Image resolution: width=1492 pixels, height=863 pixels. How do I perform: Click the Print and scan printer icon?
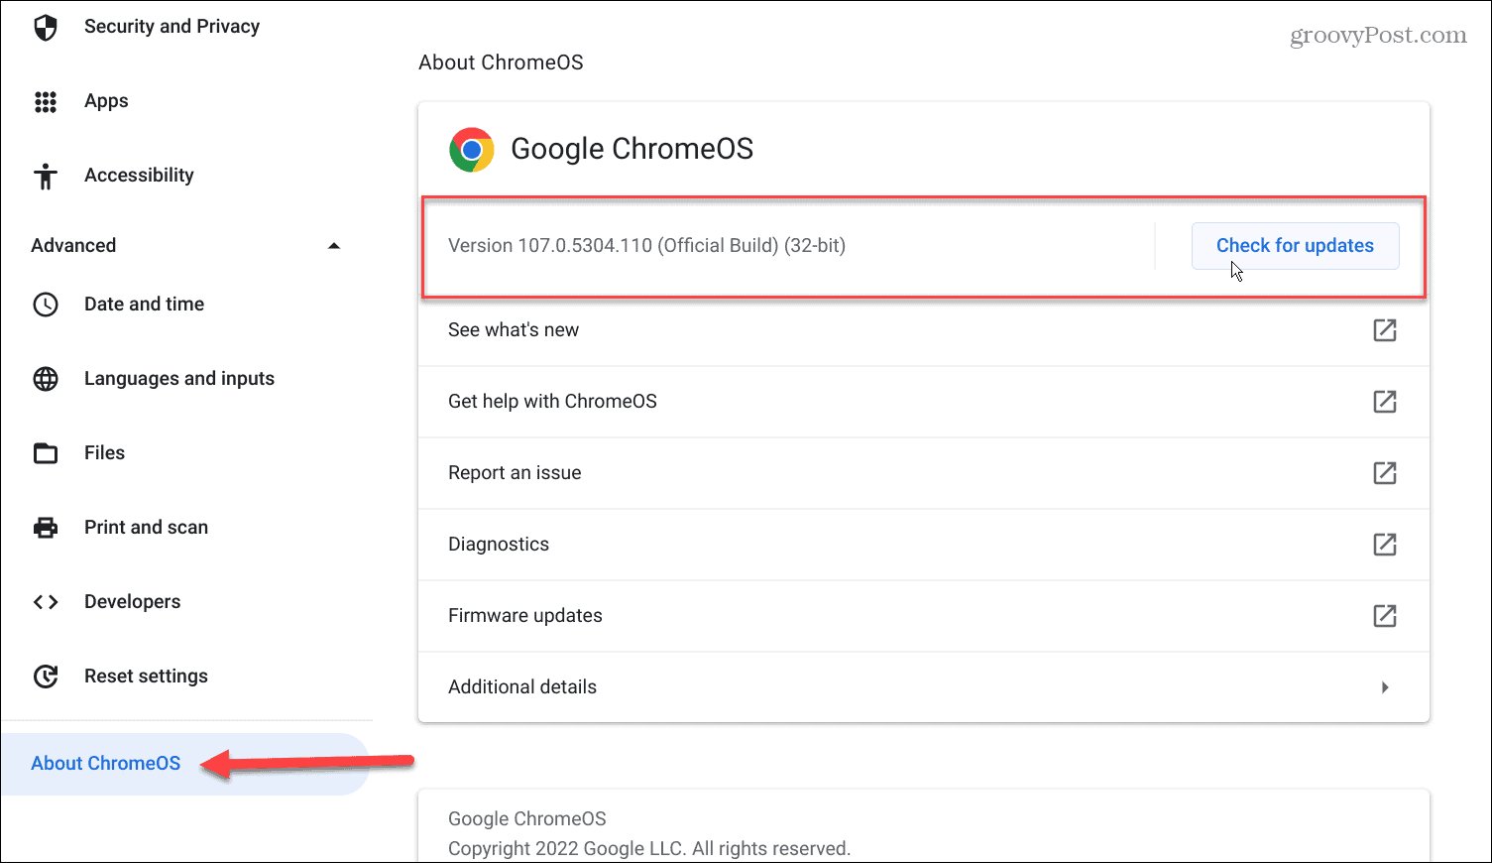(x=46, y=527)
